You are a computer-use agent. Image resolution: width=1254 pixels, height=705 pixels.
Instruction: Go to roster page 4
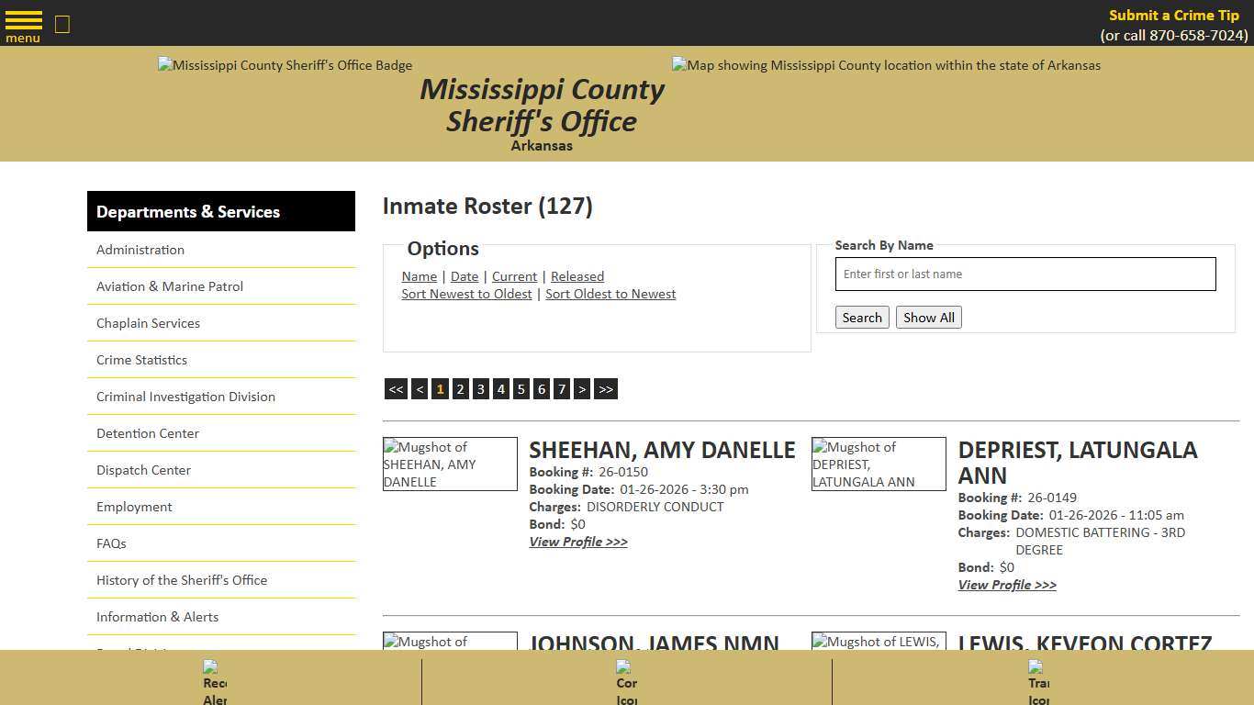500,388
